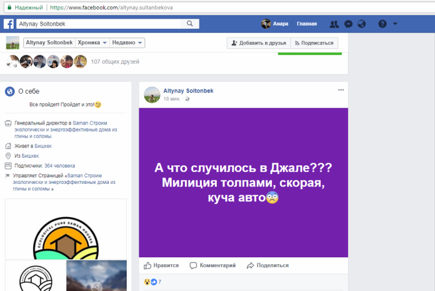Expand the Хроника dropdown
Screen dimensions: 435x291
tap(92, 43)
